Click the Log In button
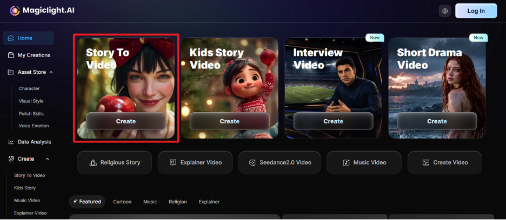This screenshot has height=220, width=506. (x=476, y=11)
